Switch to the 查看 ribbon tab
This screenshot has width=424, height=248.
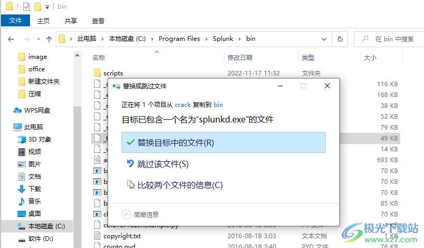point(98,21)
